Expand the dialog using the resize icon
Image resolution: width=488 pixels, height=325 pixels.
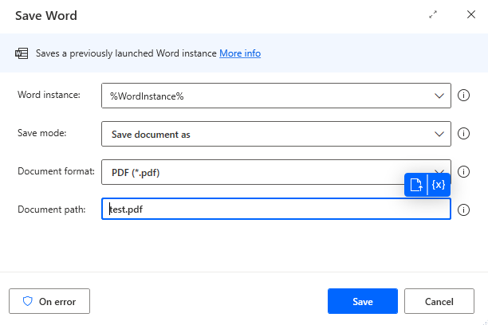[x=433, y=15]
